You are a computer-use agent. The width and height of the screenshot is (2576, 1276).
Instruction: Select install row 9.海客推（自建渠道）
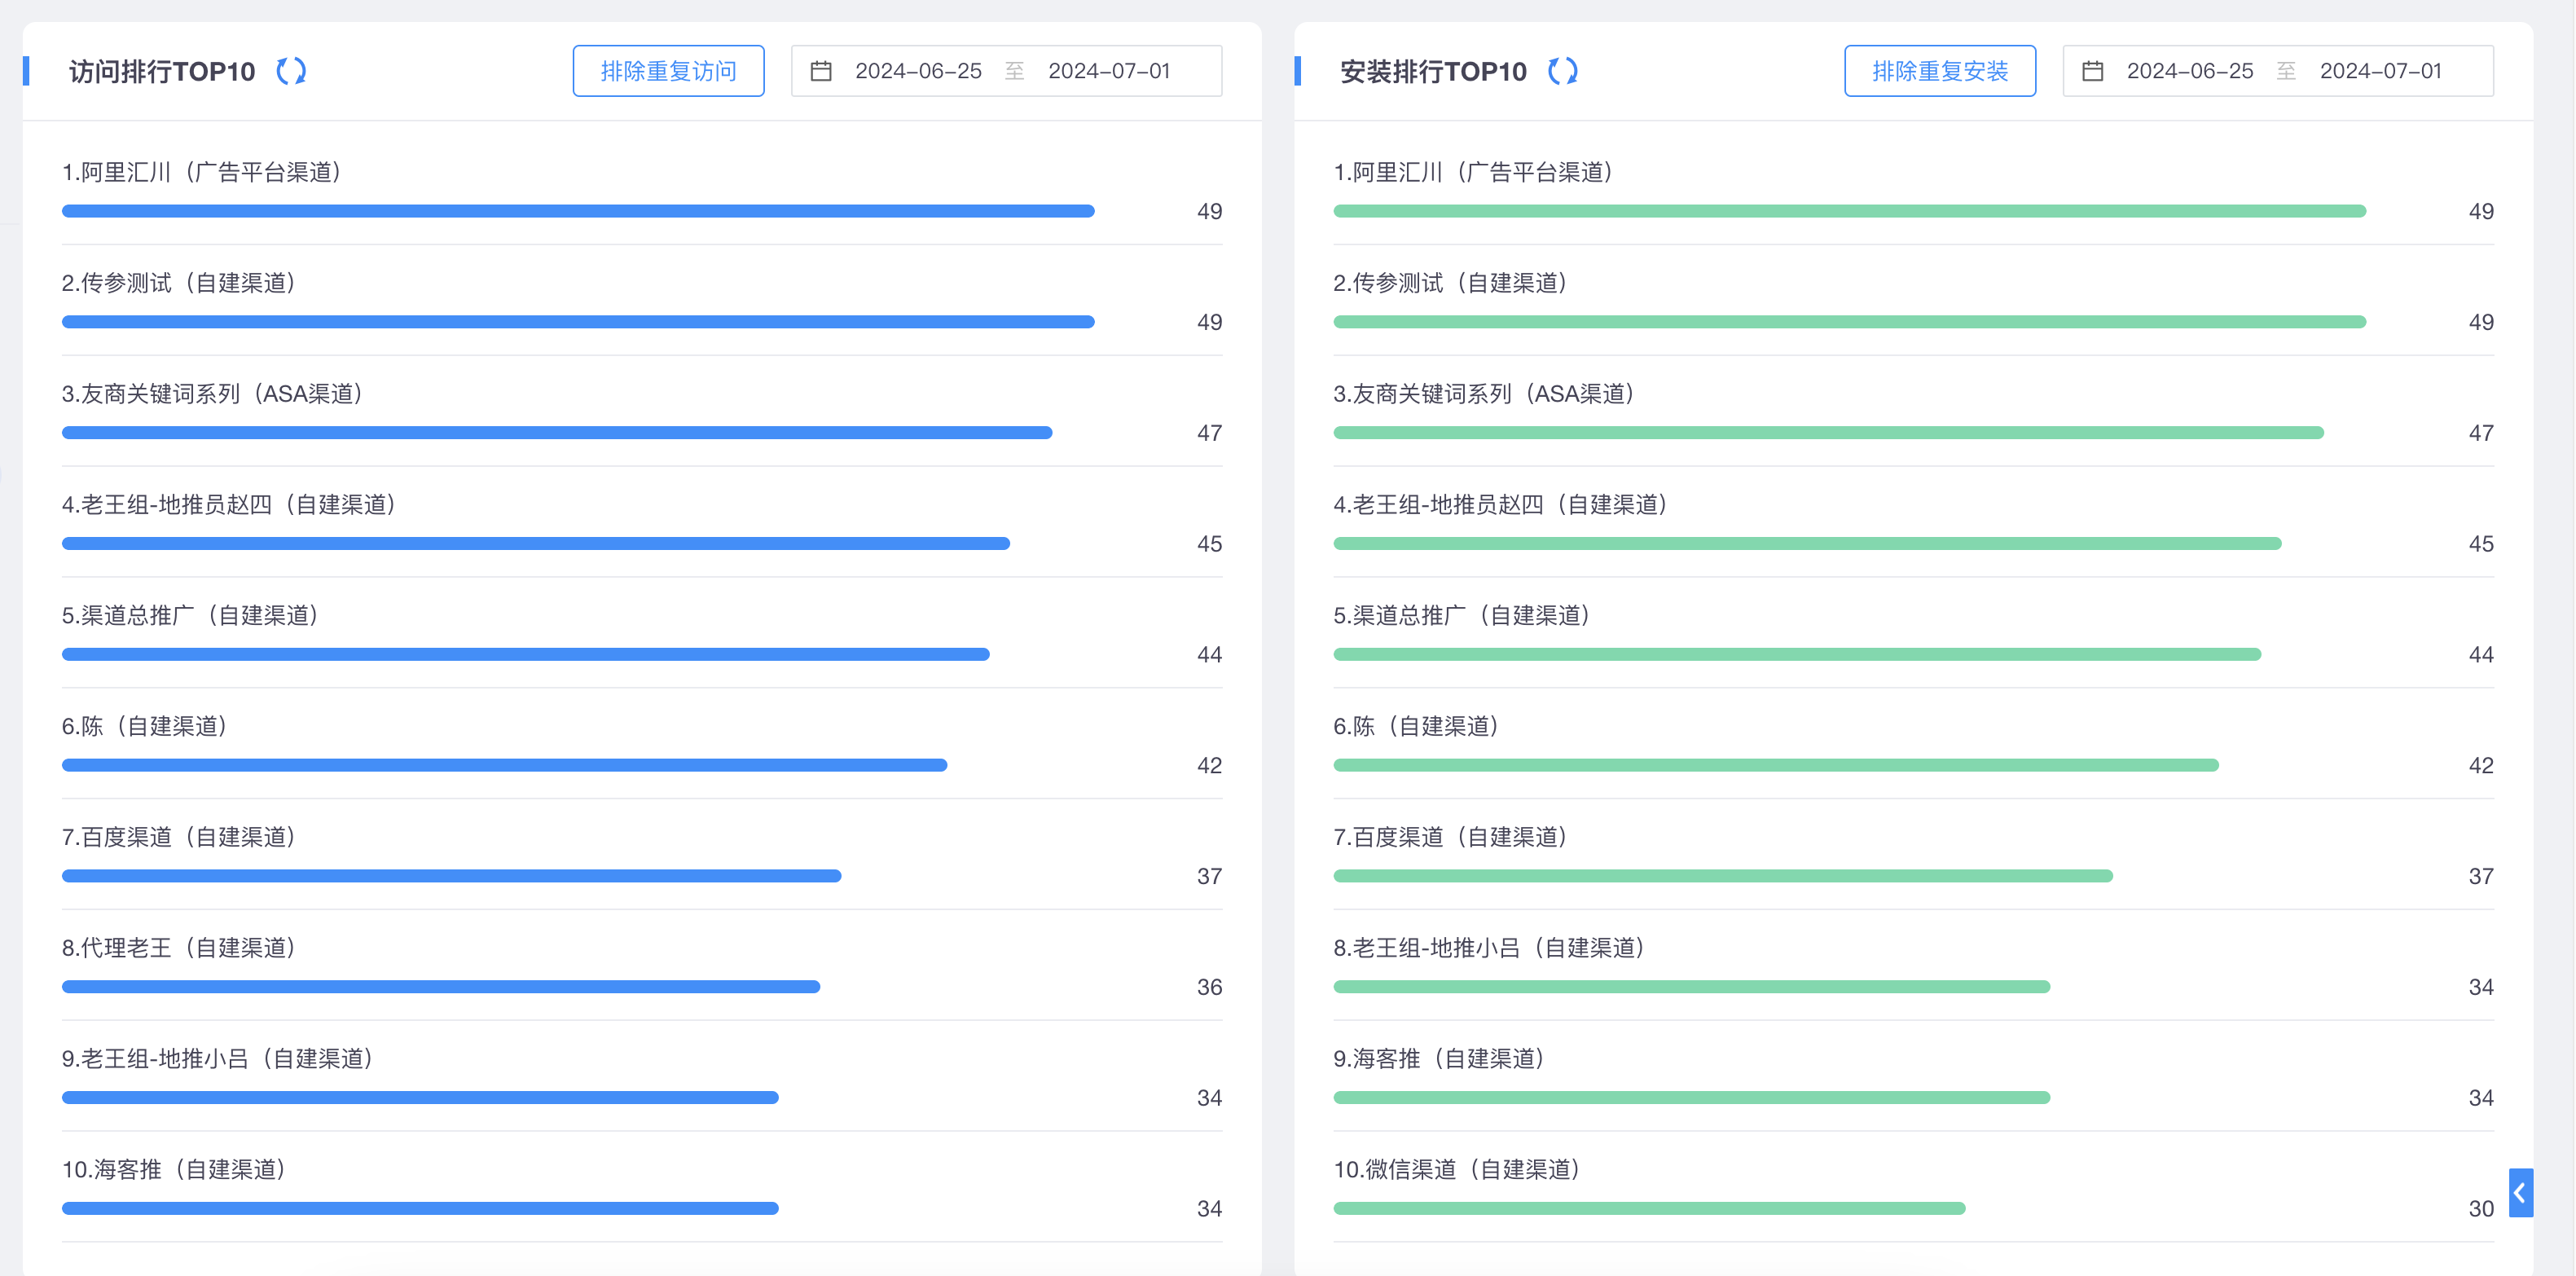pyautogui.click(x=1914, y=1078)
